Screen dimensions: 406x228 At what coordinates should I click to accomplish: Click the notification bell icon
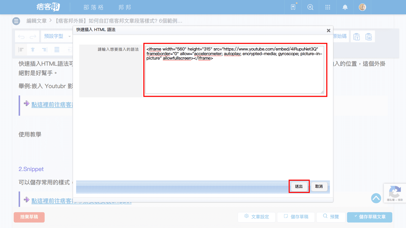[345, 7]
